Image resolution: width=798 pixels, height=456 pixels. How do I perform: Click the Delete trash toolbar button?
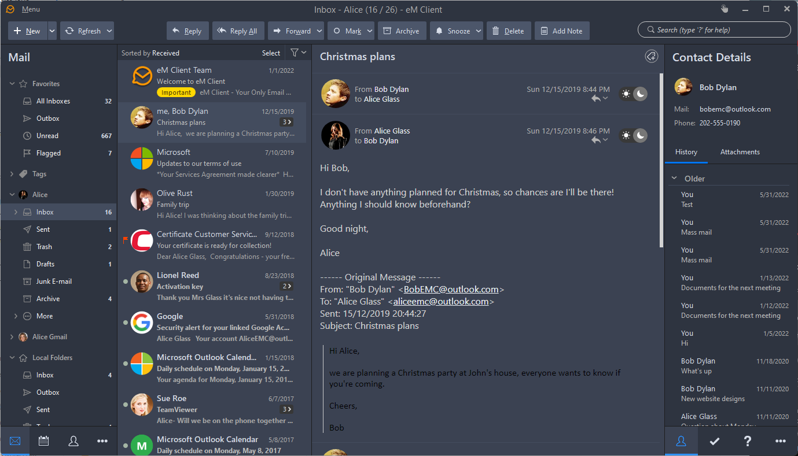pos(508,31)
